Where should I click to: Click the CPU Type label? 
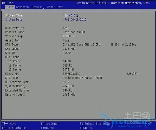click(x=11, y=44)
